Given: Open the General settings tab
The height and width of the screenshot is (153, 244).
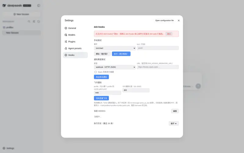Looking at the screenshot, I should 75,28.
